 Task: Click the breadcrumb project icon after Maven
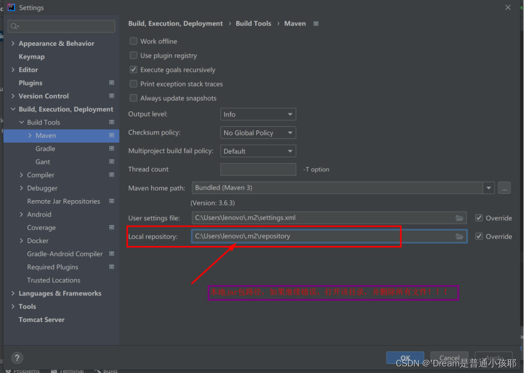pyautogui.click(x=316, y=24)
